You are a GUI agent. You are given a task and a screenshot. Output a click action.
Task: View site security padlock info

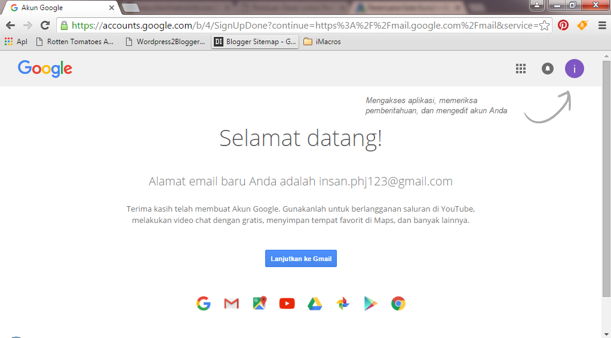coord(65,26)
